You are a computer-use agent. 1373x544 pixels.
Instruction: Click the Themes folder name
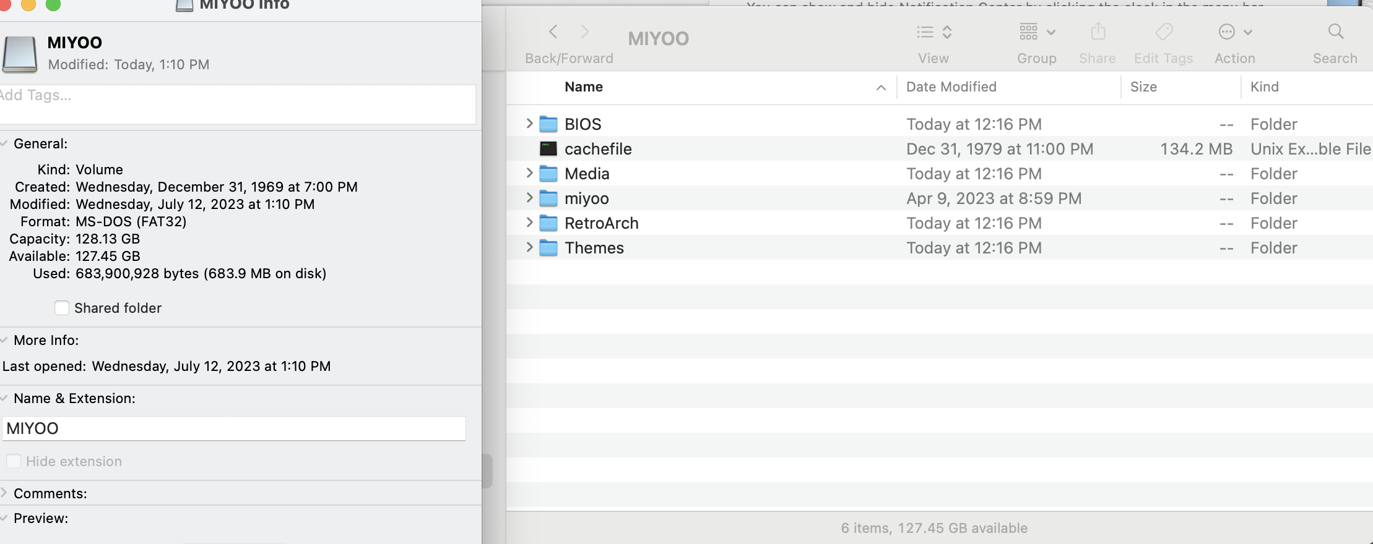click(594, 248)
